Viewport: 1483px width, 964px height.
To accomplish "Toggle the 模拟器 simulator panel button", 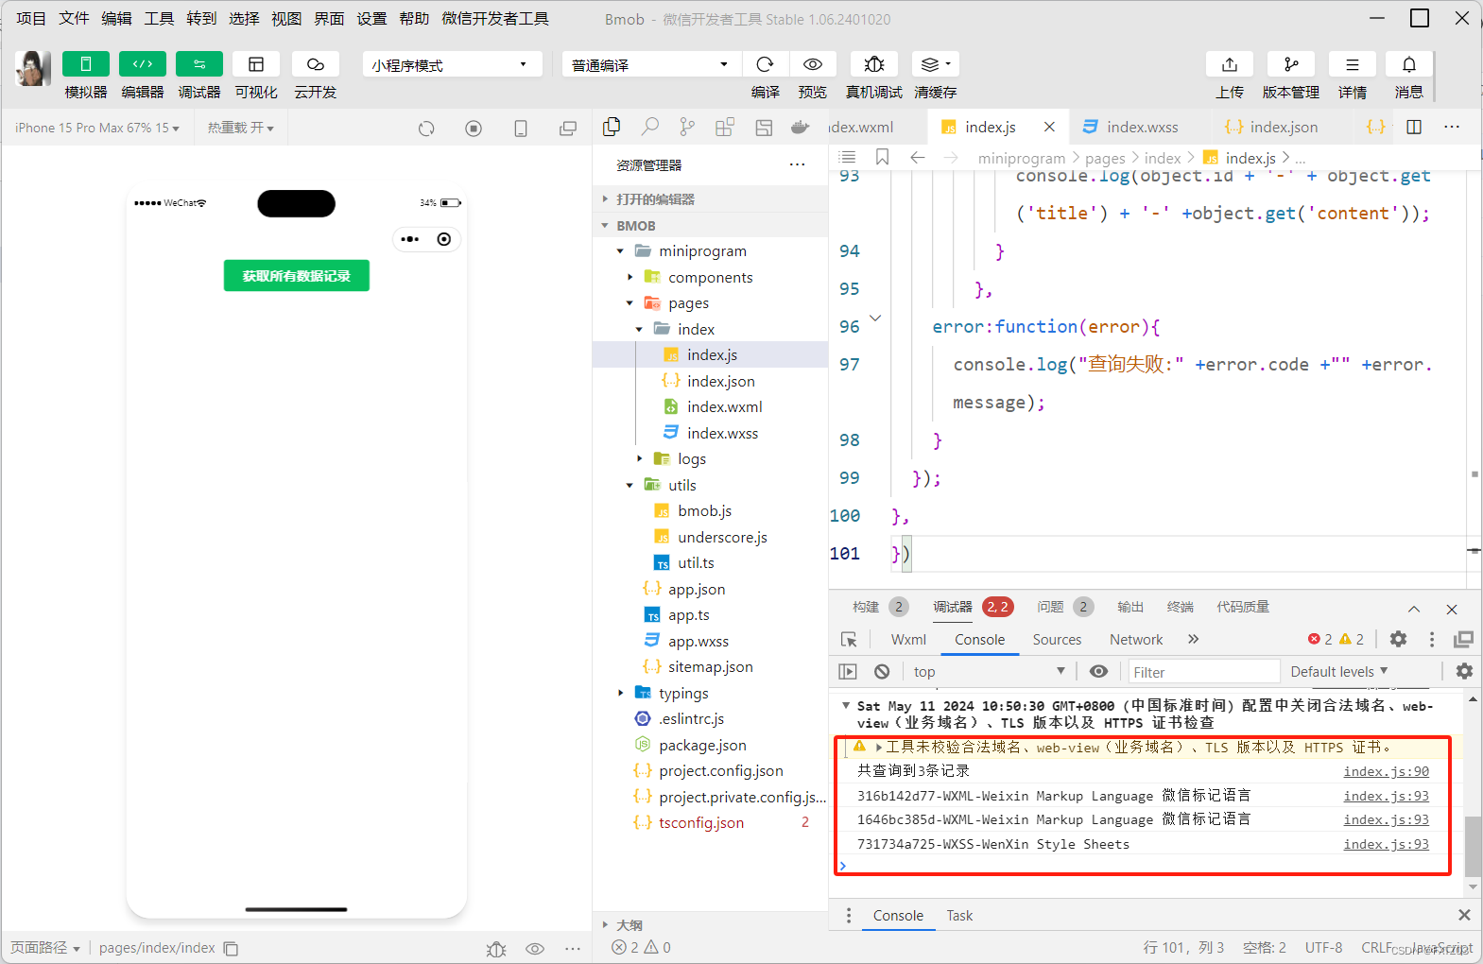I will [86, 64].
